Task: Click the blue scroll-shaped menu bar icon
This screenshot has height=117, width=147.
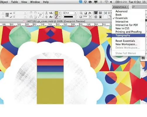Action: pos(81,2)
